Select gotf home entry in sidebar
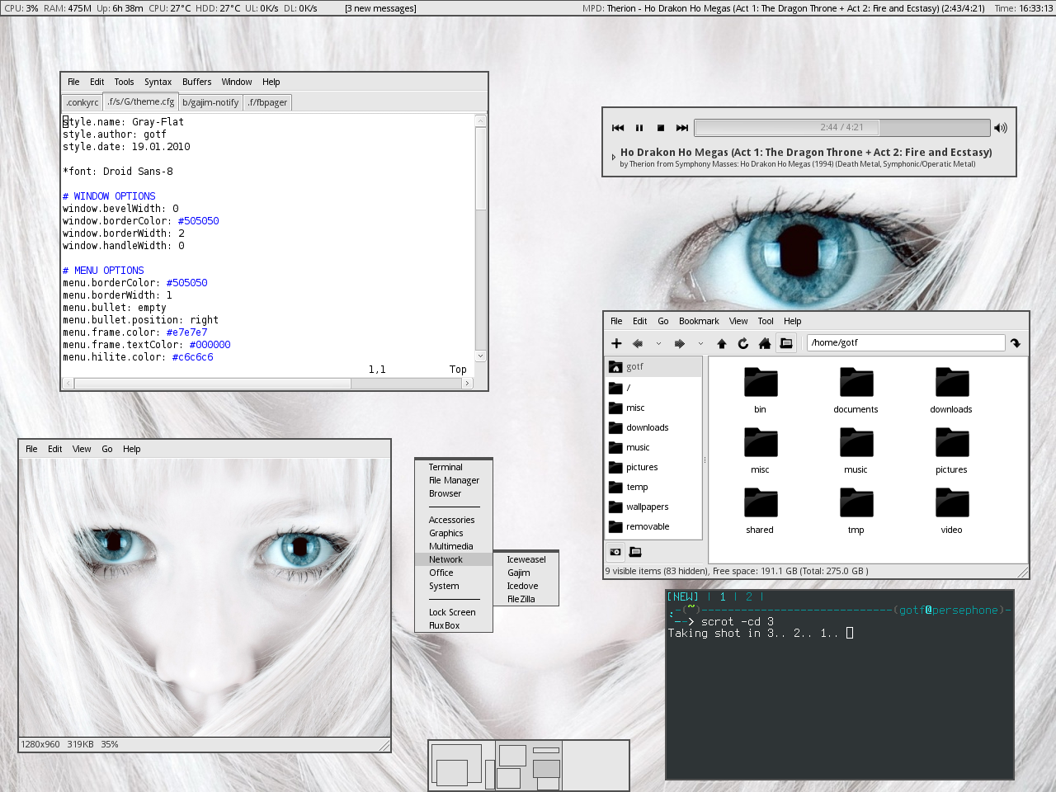1056x792 pixels. click(653, 367)
